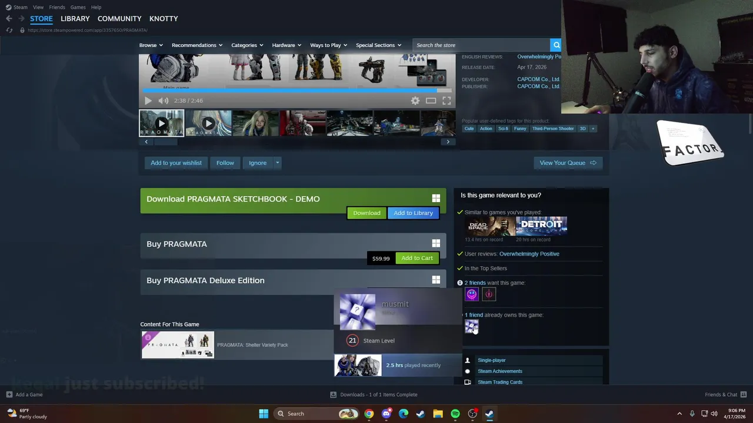Screen dimensions: 753x423
Task: Open the Dead Space game capsule
Action: point(490,226)
